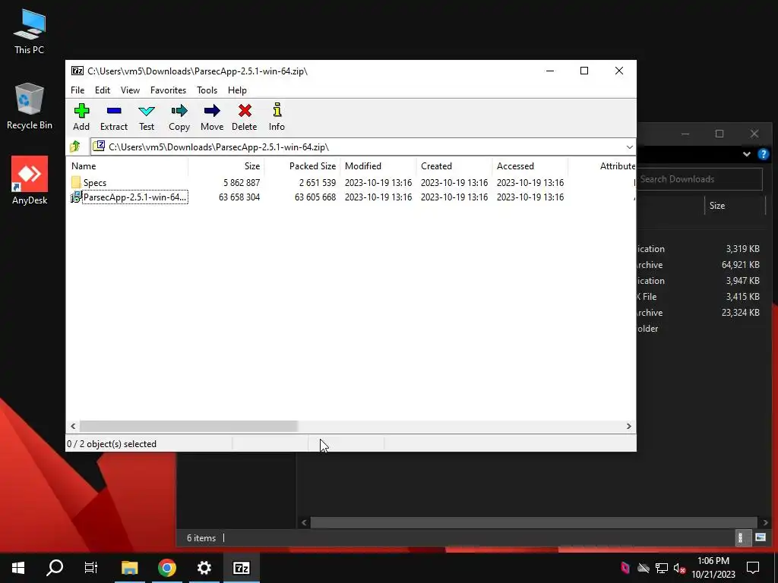Click the Add toolbar icon

click(81, 117)
